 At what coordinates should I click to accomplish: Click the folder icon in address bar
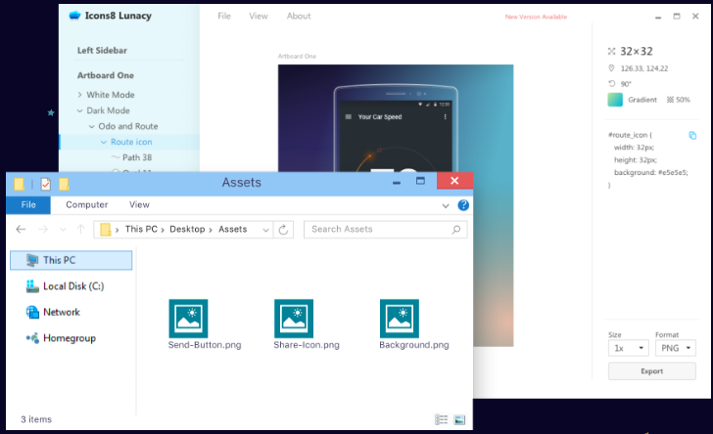(x=106, y=230)
